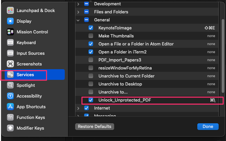
Task: Check Unarchive to Desktop
Action: (x=91, y=84)
